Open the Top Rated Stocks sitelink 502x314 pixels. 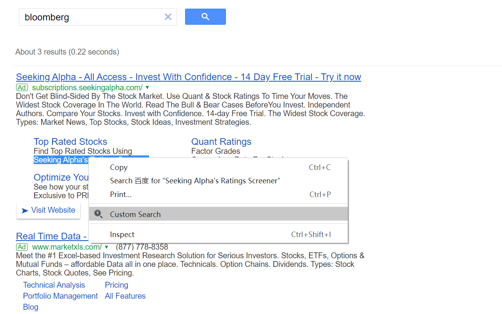tap(70, 142)
